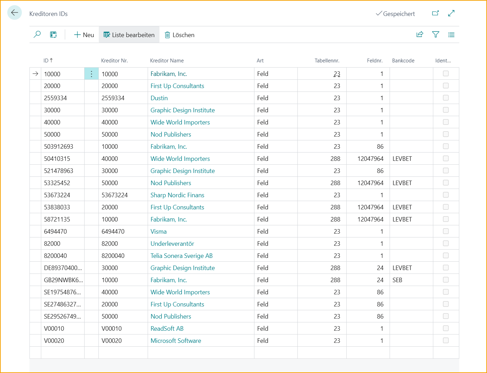Image resolution: width=487 pixels, height=373 pixels.
Task: Toggle Ident checkbox in Visma row
Action: pyautogui.click(x=446, y=231)
